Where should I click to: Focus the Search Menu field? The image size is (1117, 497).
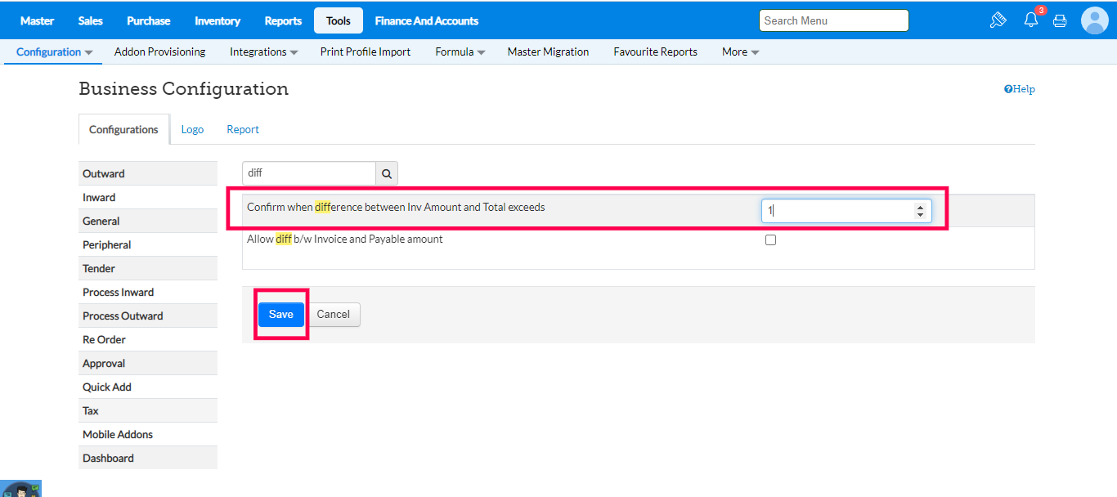coord(833,20)
